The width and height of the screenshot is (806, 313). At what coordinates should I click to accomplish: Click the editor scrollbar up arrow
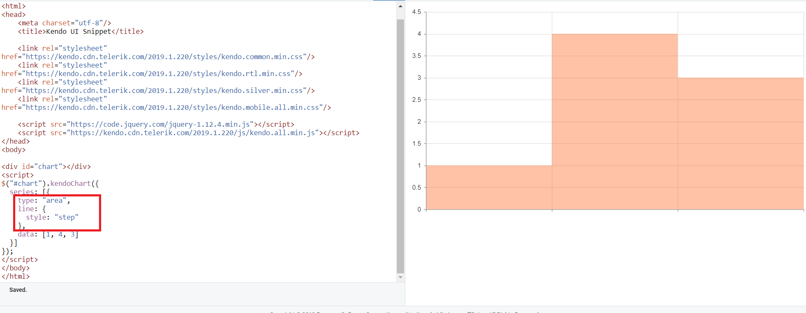[400, 6]
